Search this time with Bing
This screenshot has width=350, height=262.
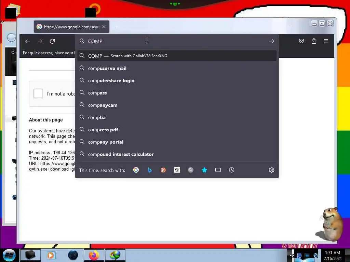150,170
